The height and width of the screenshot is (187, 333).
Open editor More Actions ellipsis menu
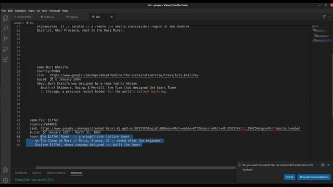coord(330,17)
